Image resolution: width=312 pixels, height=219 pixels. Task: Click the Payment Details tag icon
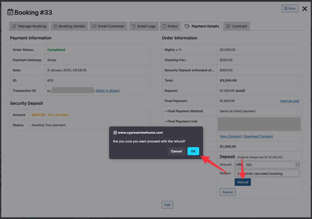coord(187,26)
